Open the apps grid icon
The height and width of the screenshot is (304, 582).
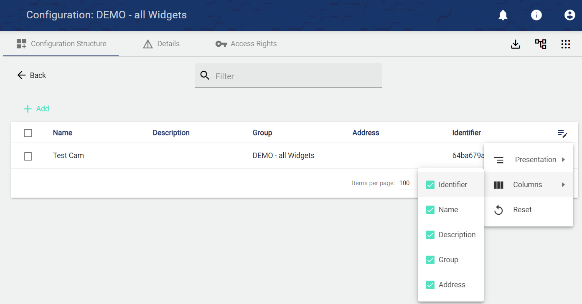(566, 44)
